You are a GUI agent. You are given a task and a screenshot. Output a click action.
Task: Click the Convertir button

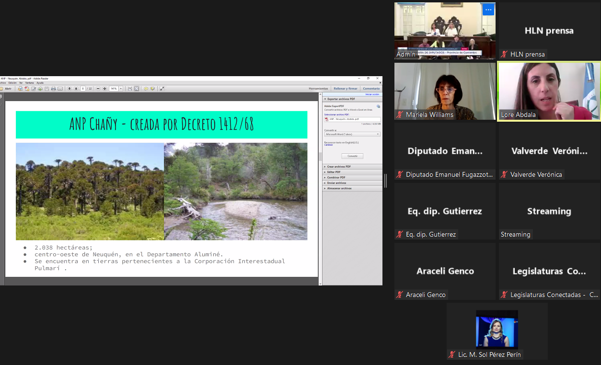click(352, 156)
